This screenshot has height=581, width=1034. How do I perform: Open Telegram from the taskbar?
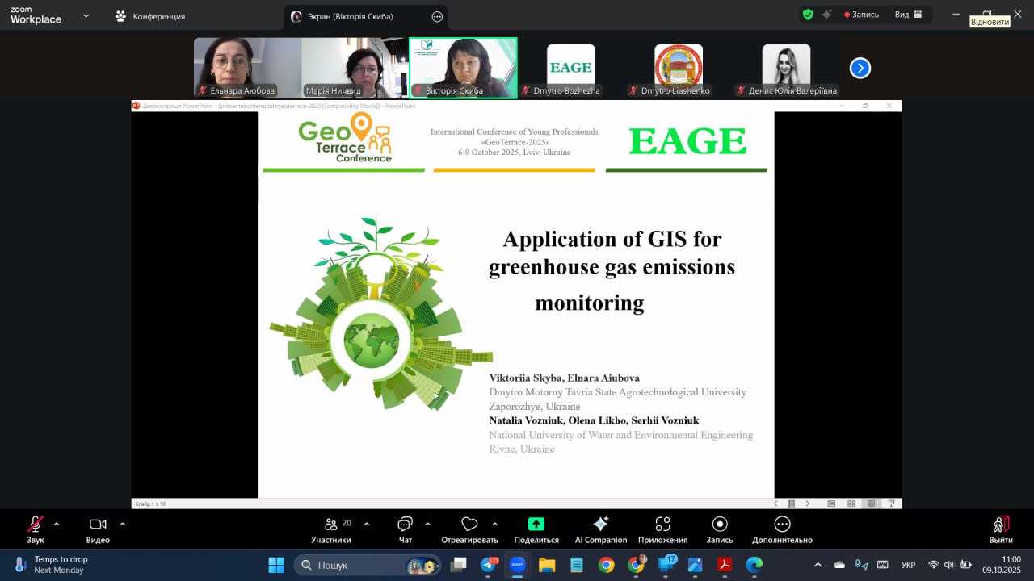[489, 565]
